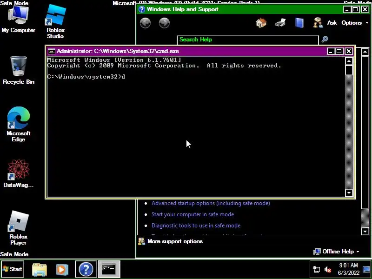372x279 pixels.
Task: Browse Help contents book icon
Action: (299, 23)
